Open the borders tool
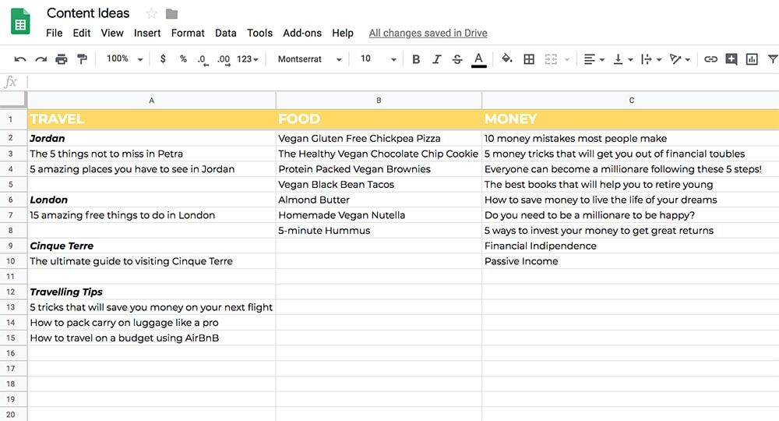This screenshot has height=421, width=779. [529, 59]
